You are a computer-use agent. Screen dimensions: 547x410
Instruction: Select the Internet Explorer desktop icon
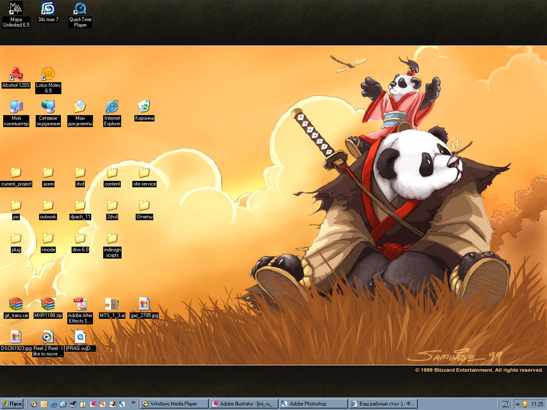click(x=112, y=113)
